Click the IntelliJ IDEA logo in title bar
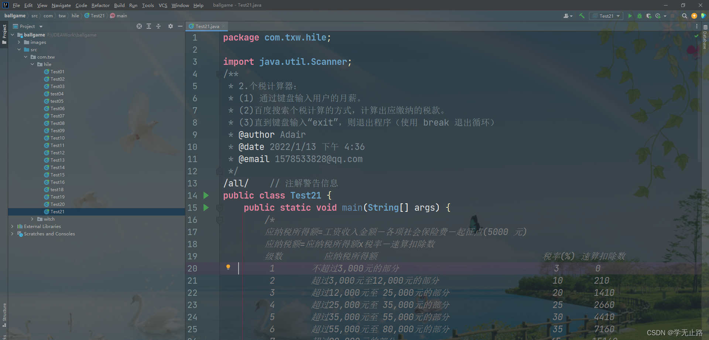 tap(5, 5)
